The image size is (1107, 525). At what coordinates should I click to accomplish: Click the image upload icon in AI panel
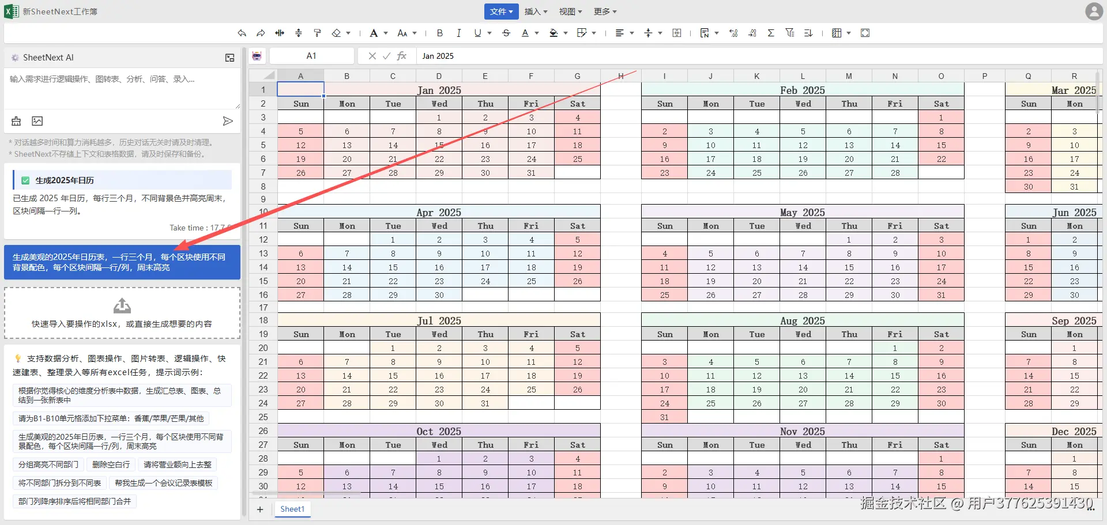tap(37, 121)
